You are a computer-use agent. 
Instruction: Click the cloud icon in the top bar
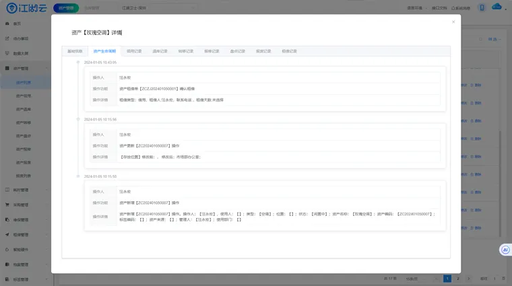coord(498,7)
